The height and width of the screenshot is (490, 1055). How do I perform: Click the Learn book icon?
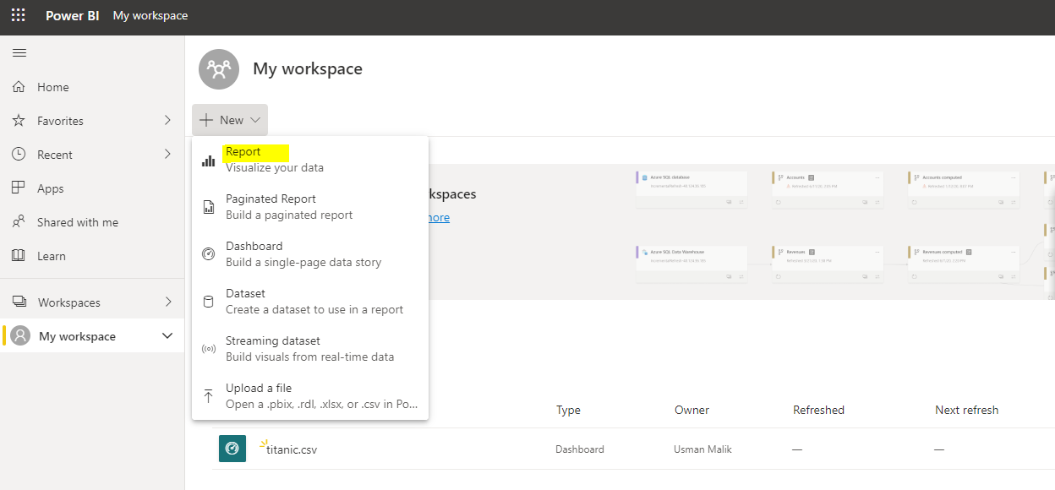click(x=19, y=256)
